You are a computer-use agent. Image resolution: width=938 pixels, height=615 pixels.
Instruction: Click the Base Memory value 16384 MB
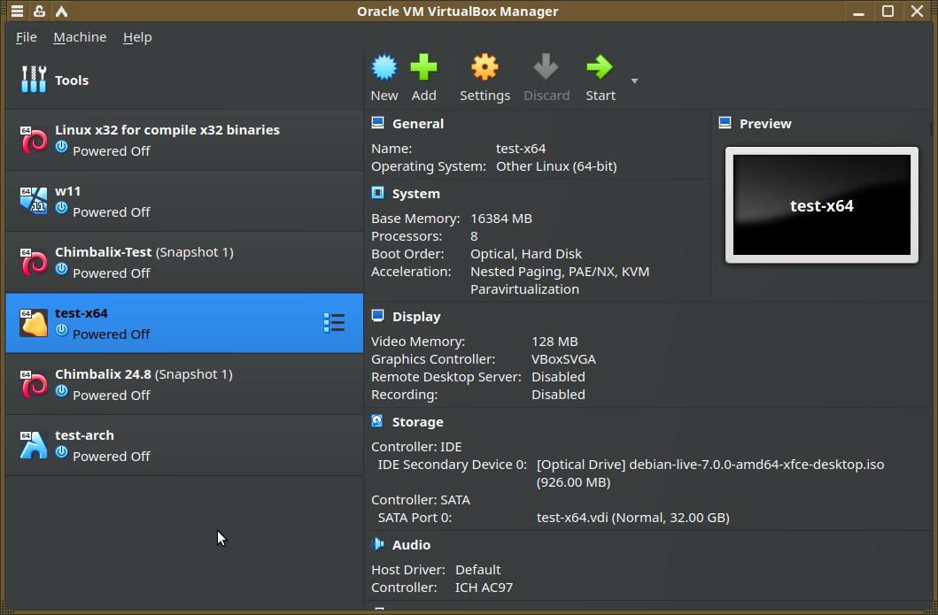pyautogui.click(x=500, y=219)
